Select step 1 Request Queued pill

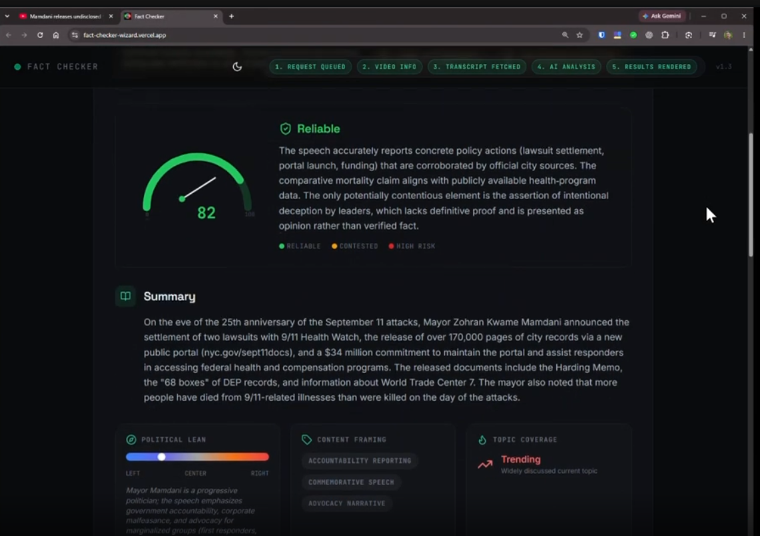click(x=310, y=67)
